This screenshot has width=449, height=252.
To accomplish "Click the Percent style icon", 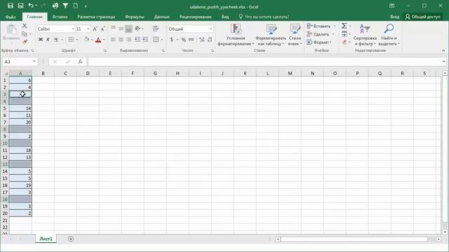I will pos(184,39).
